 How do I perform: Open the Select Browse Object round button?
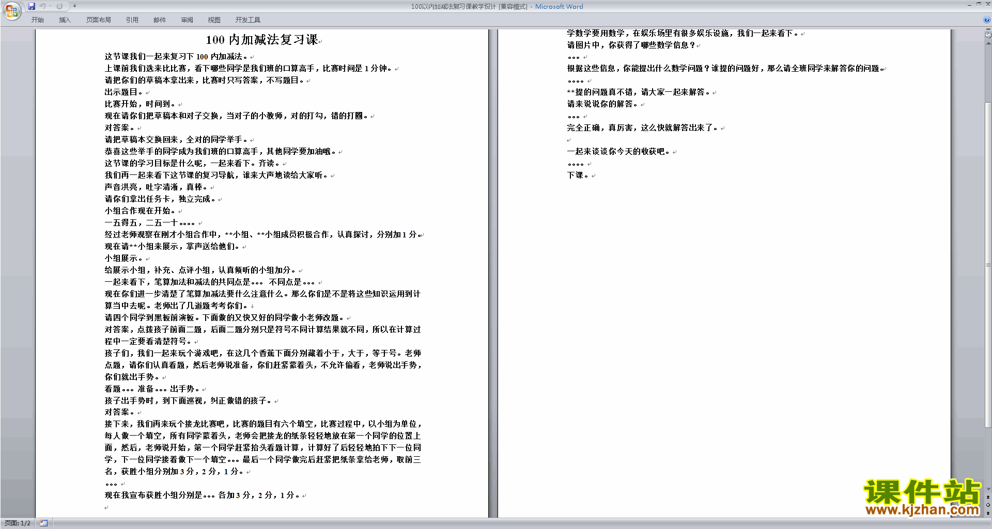[x=988, y=505]
